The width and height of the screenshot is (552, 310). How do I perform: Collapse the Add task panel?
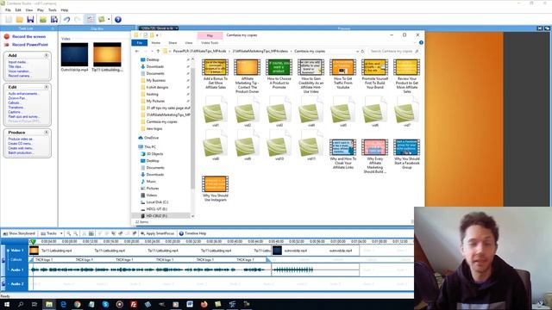coord(47,55)
